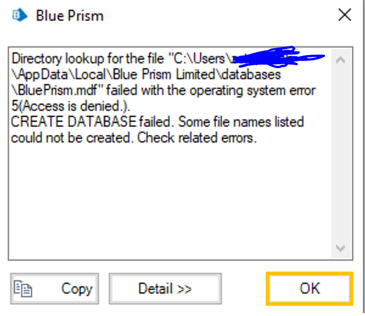This screenshot has height=316, width=365.
Task: Click the AppData\Local path line
Action: [146, 75]
